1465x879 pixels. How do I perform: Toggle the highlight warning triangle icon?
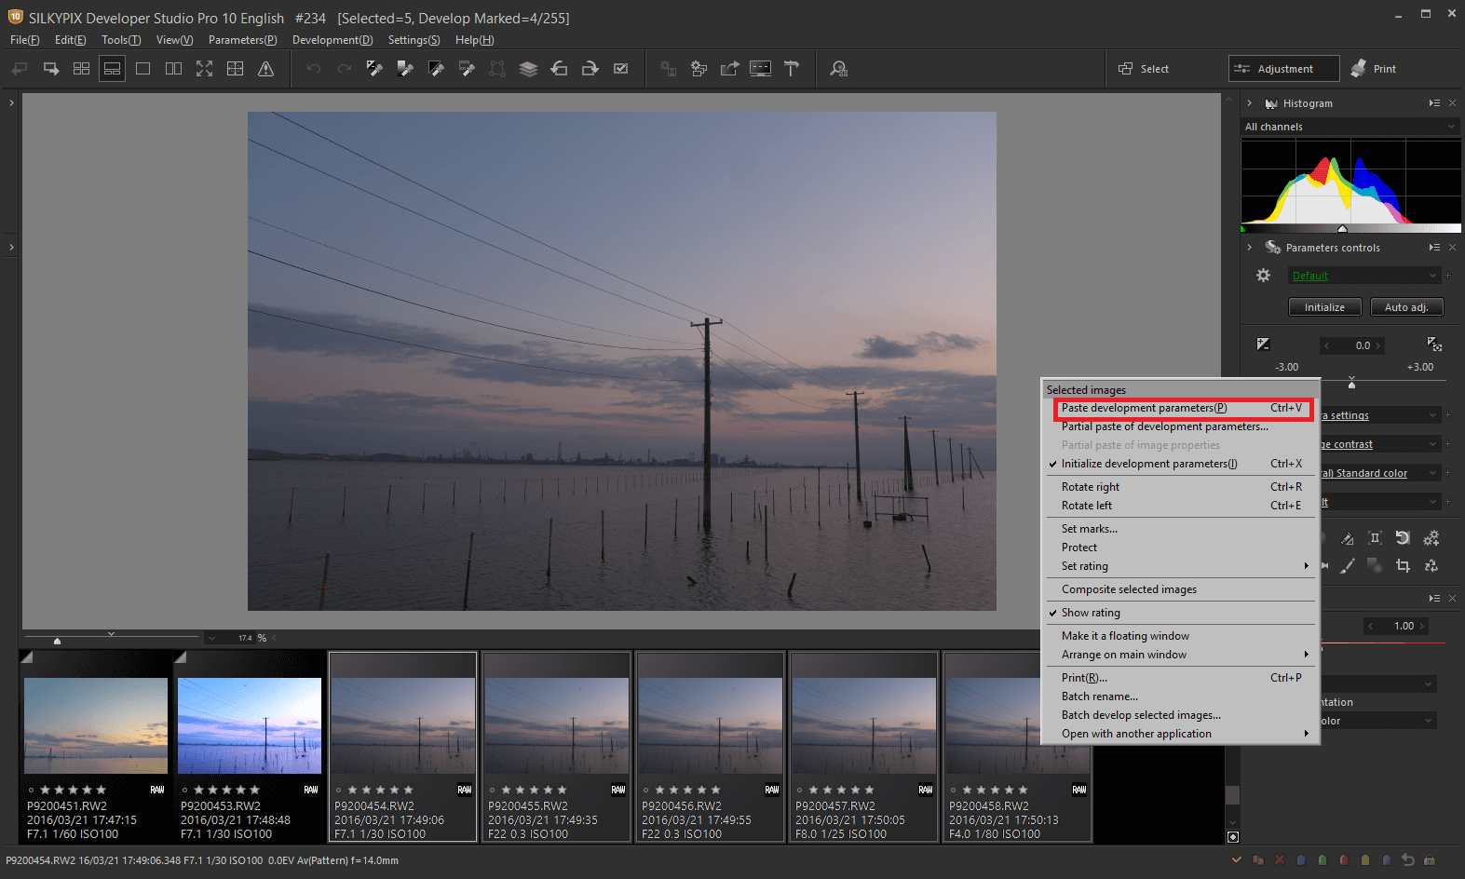pyautogui.click(x=265, y=69)
